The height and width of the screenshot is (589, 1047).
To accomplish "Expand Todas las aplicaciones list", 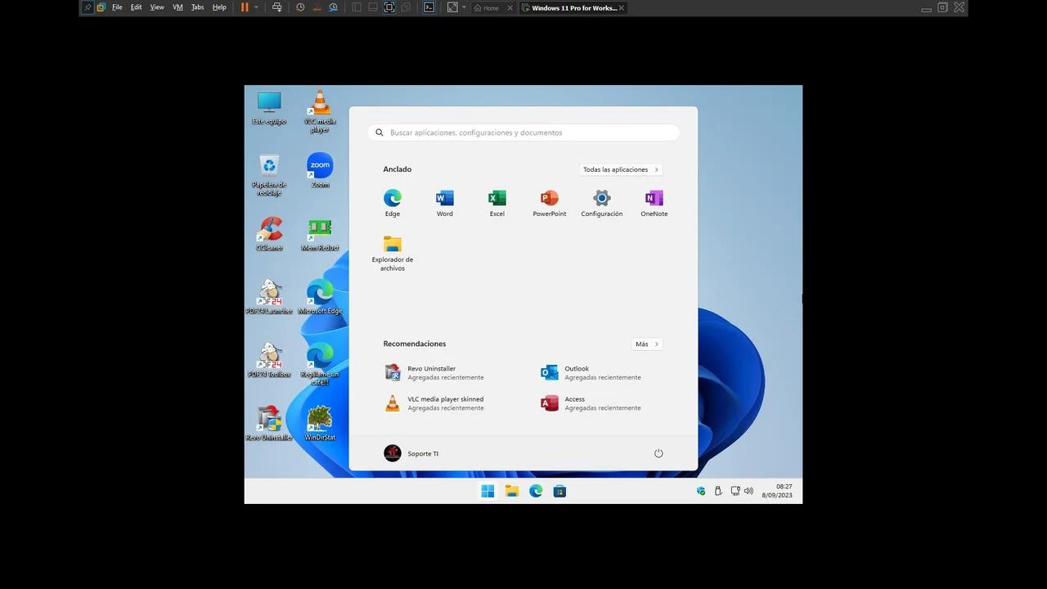I will coord(619,169).
